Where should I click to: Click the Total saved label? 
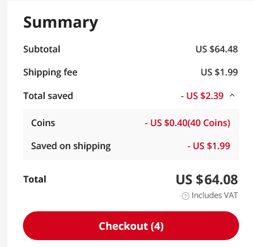(48, 96)
